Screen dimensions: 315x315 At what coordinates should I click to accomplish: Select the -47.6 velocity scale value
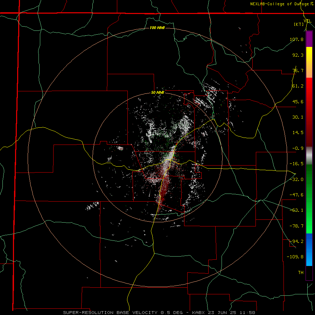[x=296, y=195]
